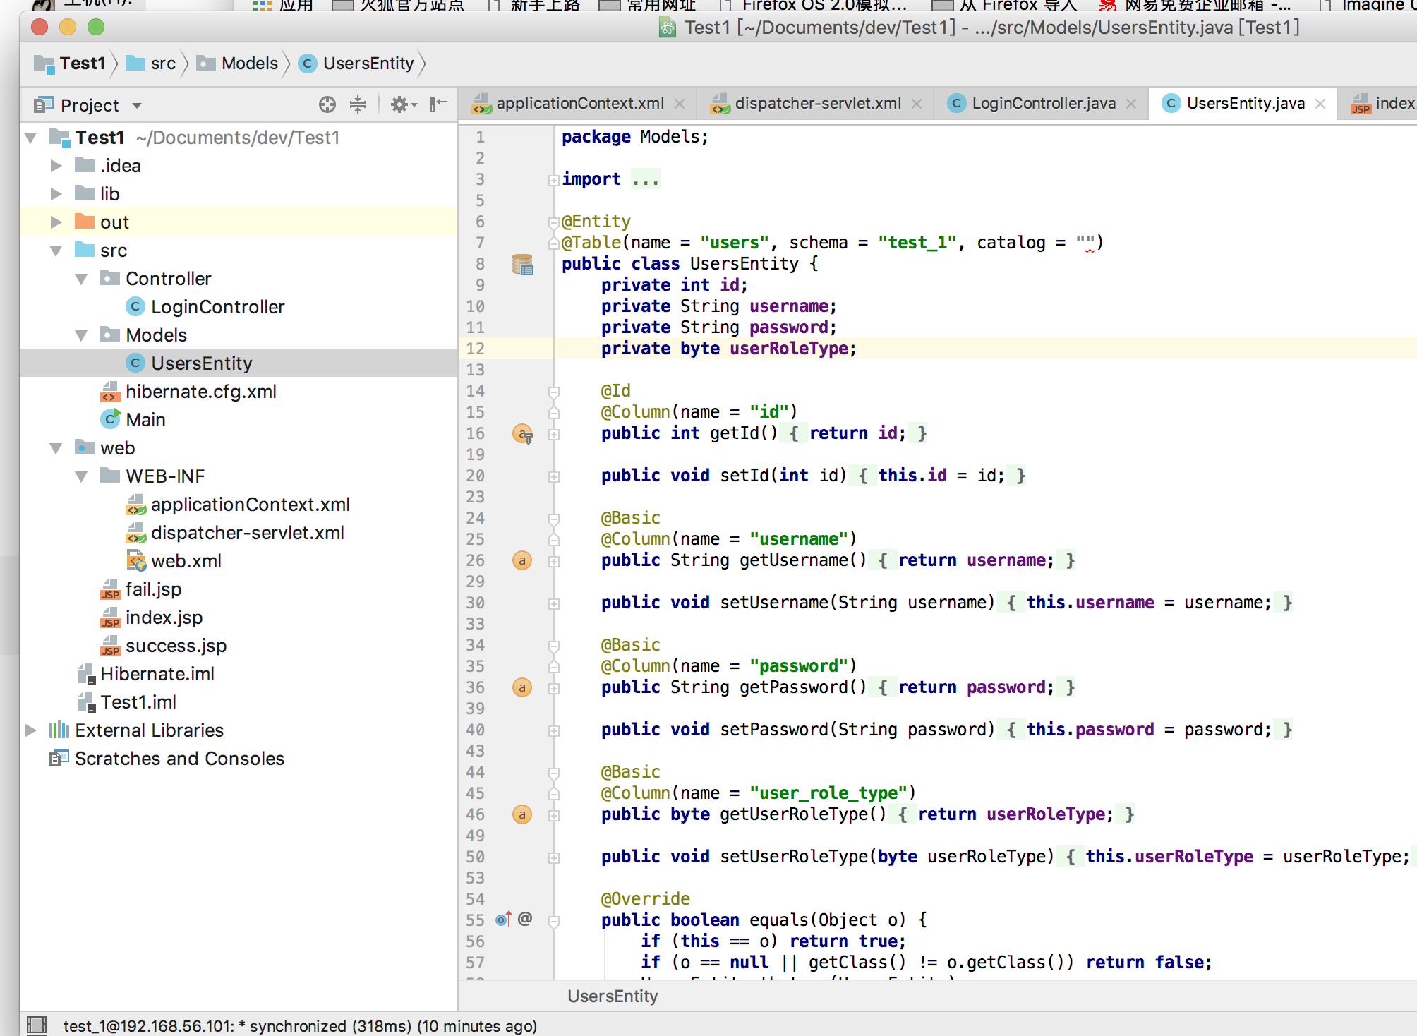
Task: Expand the folded getId method body
Action: tap(554, 434)
